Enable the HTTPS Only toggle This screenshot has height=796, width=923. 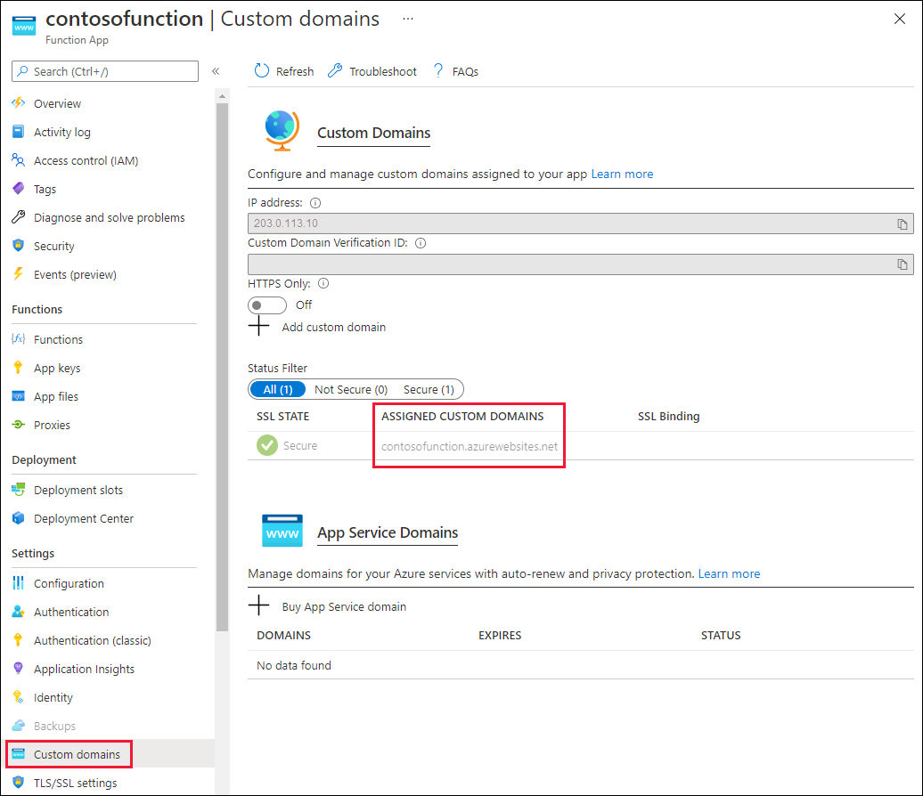(x=267, y=305)
